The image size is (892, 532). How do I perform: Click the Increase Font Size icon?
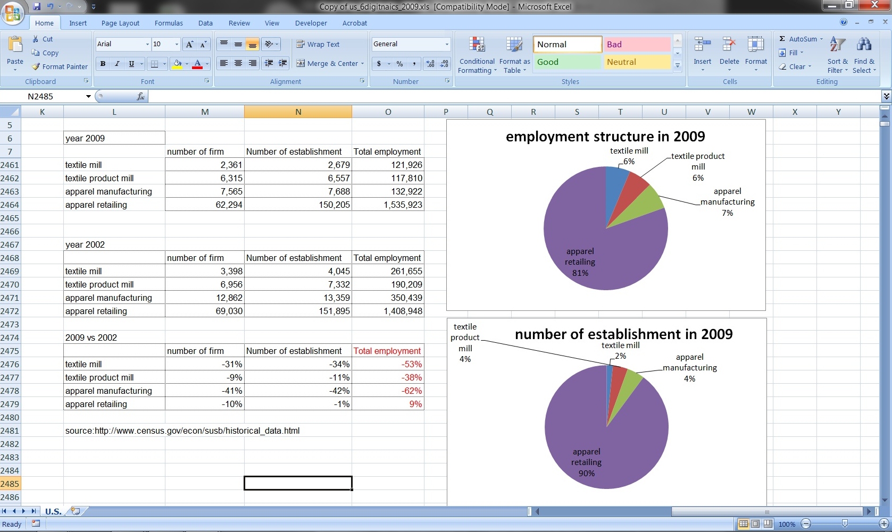tap(189, 45)
